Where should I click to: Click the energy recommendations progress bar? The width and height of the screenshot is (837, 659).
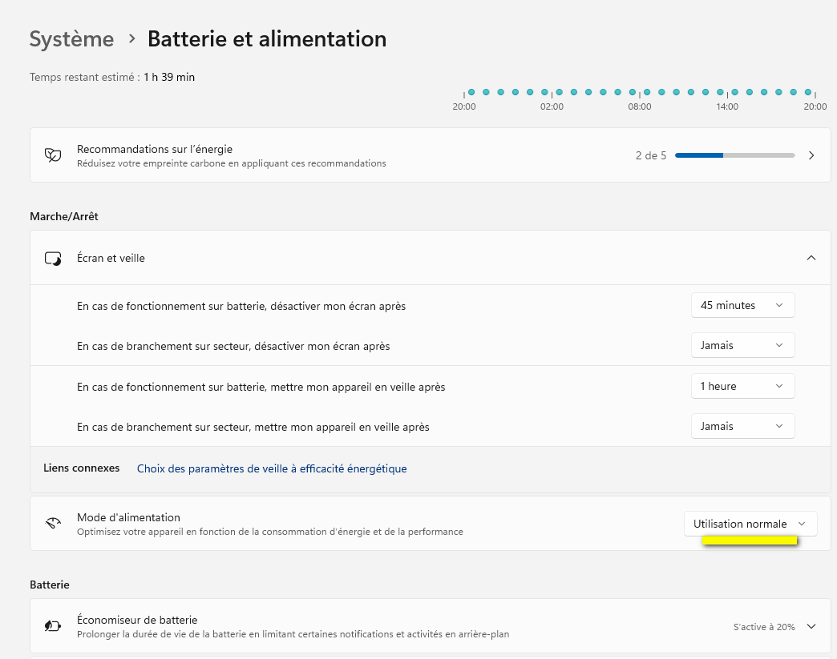point(734,155)
